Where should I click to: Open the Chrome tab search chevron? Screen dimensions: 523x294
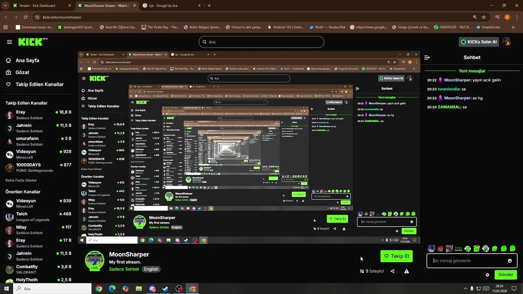coord(5,6)
